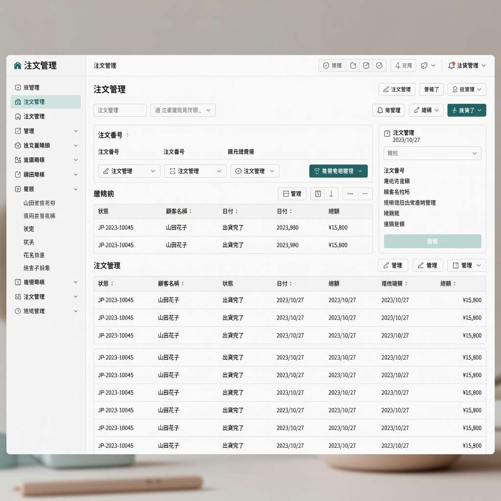This screenshot has height=501, width=501.
Task: Click the unhighlighted arch-icon 注文管理 sidebar item
Action: [46, 116]
